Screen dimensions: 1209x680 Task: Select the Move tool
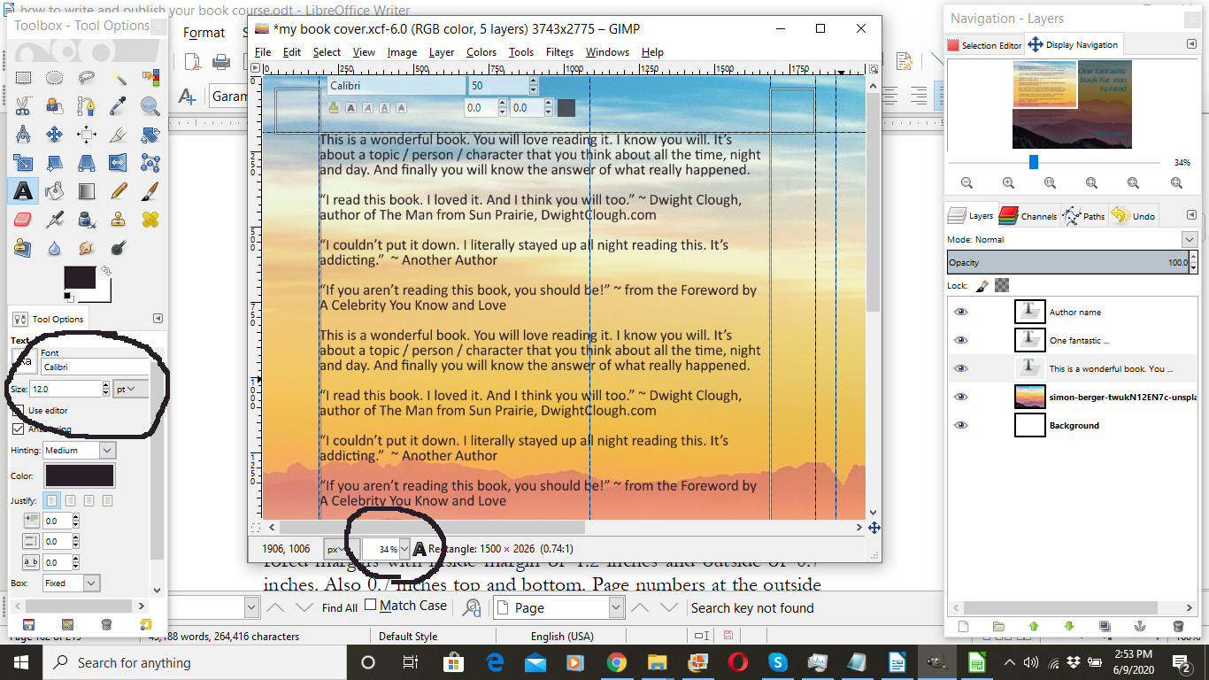55,135
